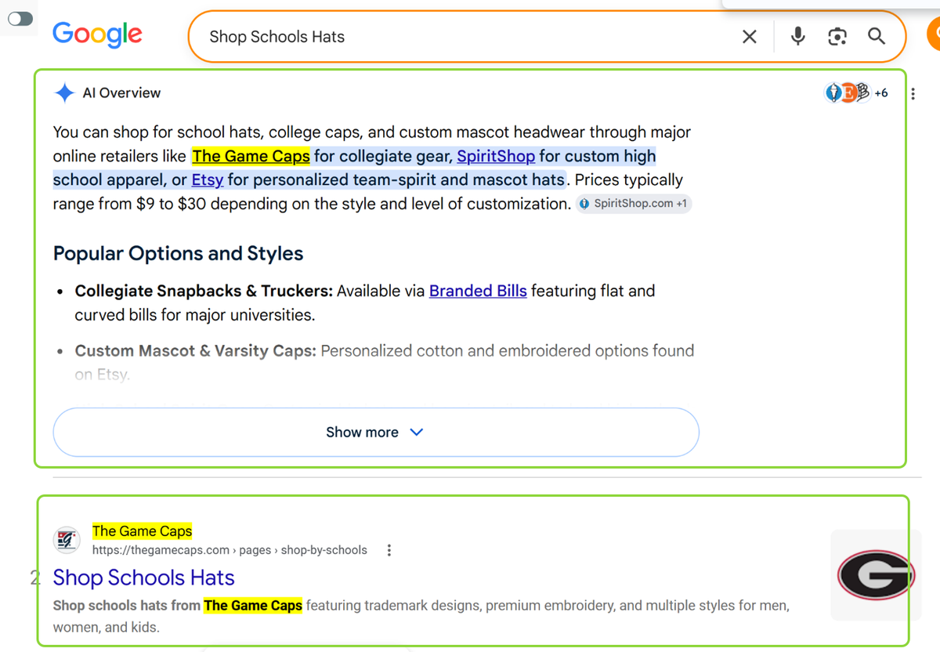The width and height of the screenshot is (940, 652).
Task: Click the Google logo
Action: (x=97, y=34)
